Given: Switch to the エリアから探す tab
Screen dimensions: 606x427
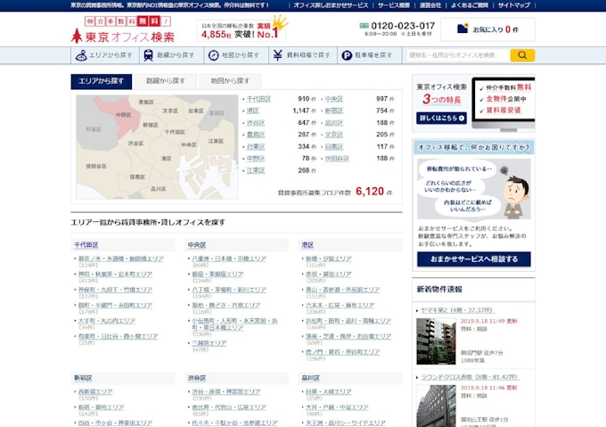Looking at the screenshot, I should click(102, 81).
